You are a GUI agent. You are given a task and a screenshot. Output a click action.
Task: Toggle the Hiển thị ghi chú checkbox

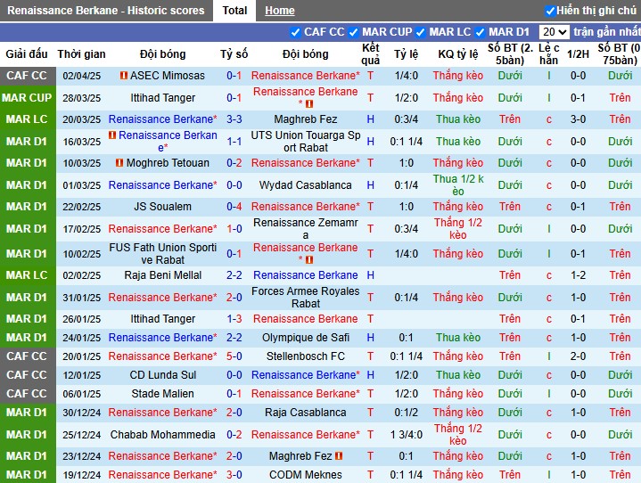click(550, 11)
